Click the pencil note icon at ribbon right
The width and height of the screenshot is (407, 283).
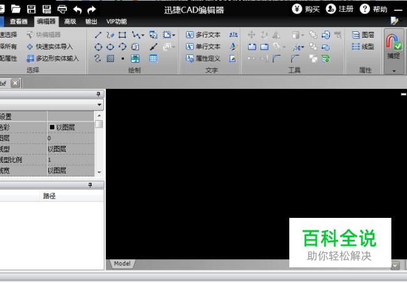(x=394, y=21)
